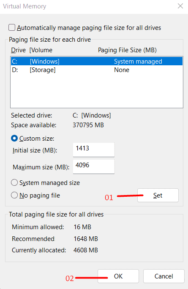Choose the Custom size radio button
The image size is (188, 289).
[14, 139]
